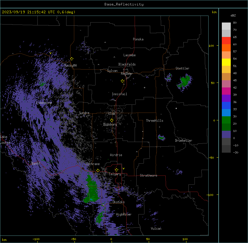248x243 pixels.
Task: Pick the light gray 70-80 dBZ legend swatch
Action: pyautogui.click(x=226, y=26)
